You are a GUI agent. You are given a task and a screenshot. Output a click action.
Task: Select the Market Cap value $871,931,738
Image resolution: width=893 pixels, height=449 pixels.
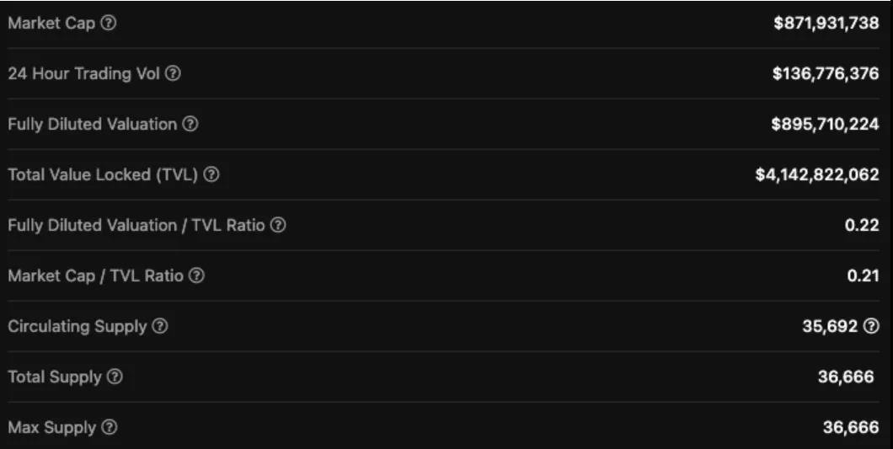[x=826, y=24]
